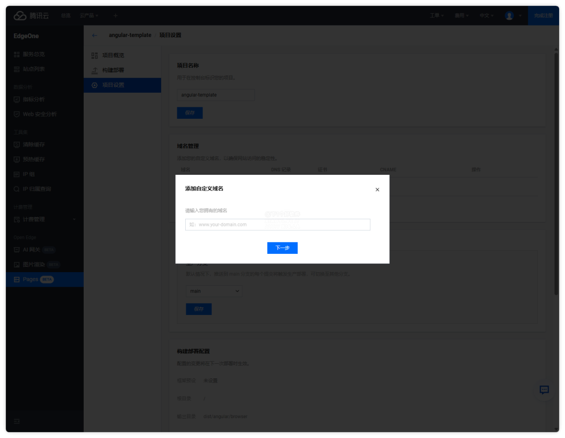Open the main branch dropdown
This screenshot has width=565, height=438.
click(x=213, y=291)
